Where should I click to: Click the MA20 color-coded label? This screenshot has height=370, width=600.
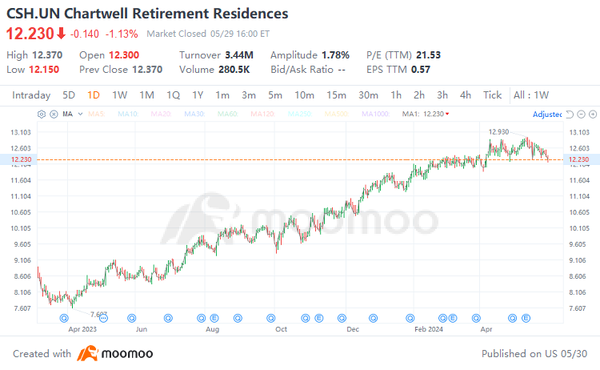coord(161,115)
